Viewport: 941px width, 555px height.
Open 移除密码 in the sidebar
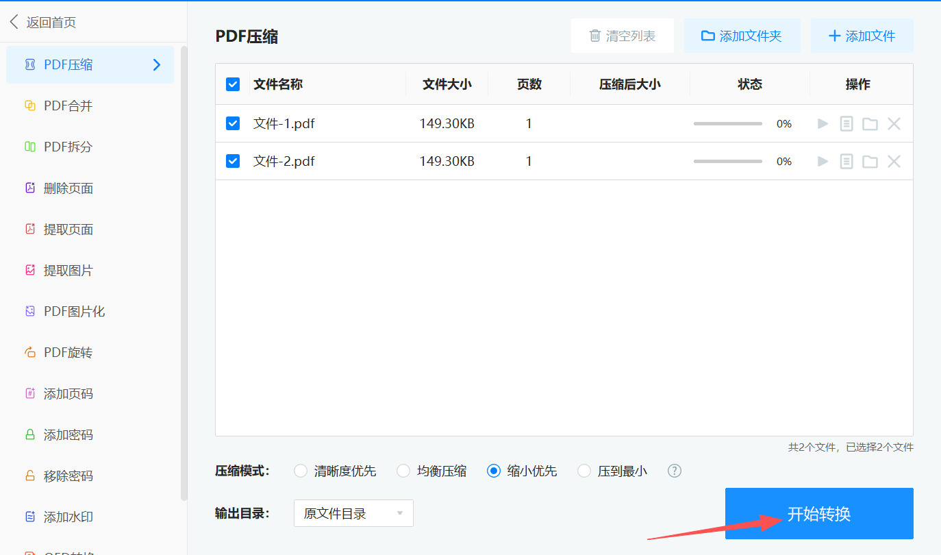tap(90, 476)
